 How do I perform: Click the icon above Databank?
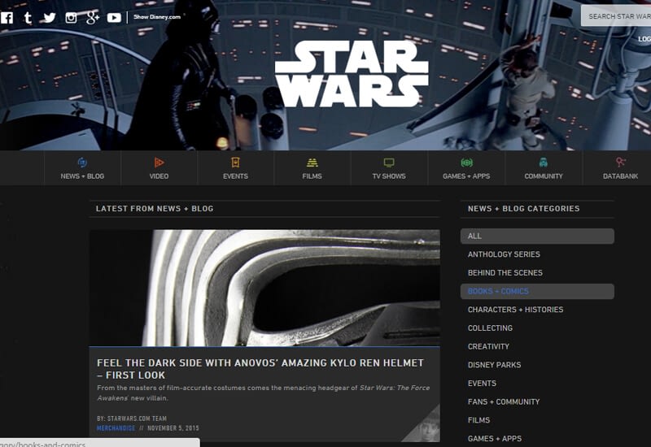click(621, 162)
